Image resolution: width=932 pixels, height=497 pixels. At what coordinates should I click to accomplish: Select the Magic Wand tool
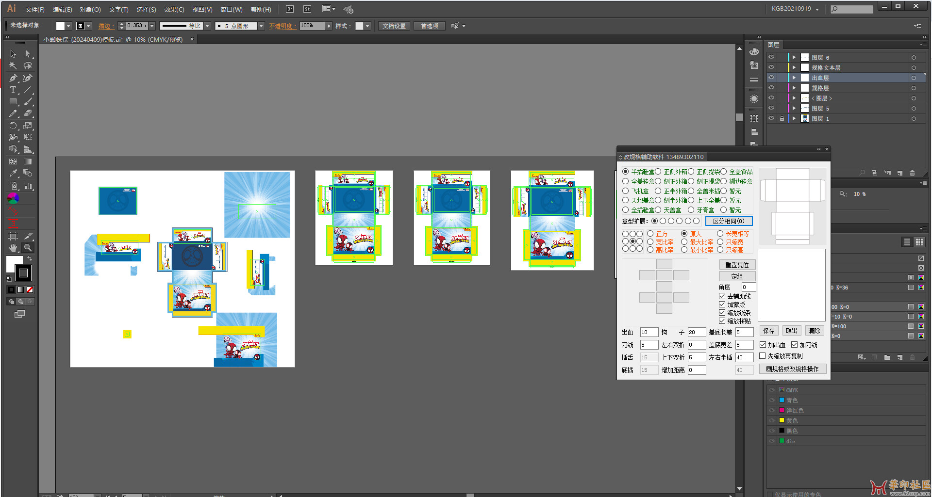13,66
